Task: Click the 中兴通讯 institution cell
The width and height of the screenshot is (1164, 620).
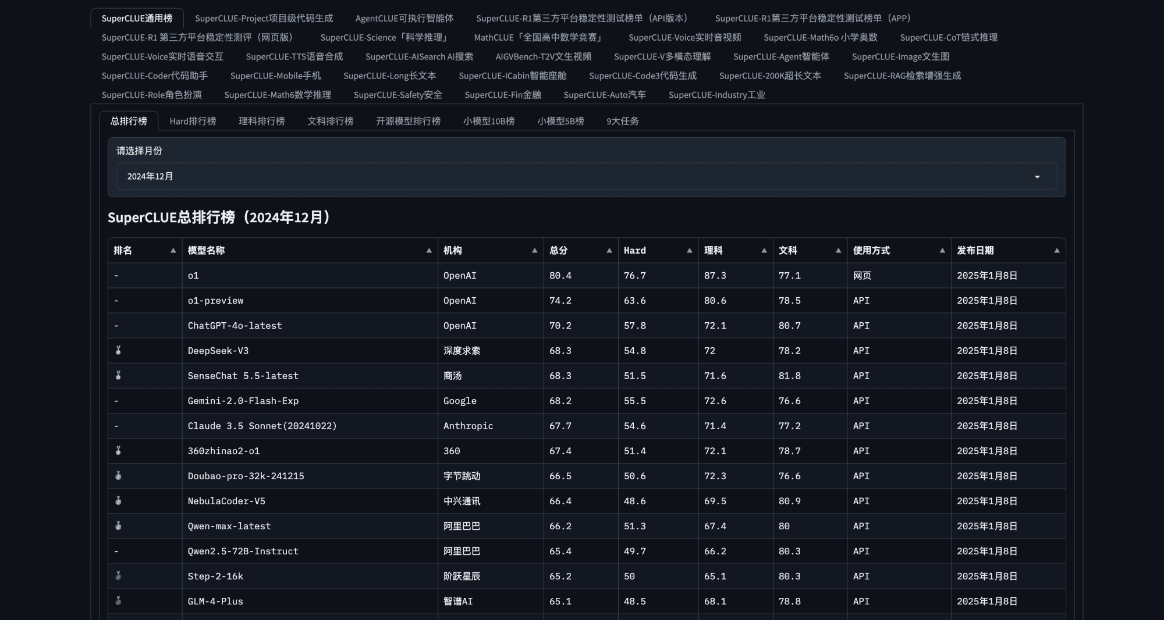Action: tap(491, 501)
